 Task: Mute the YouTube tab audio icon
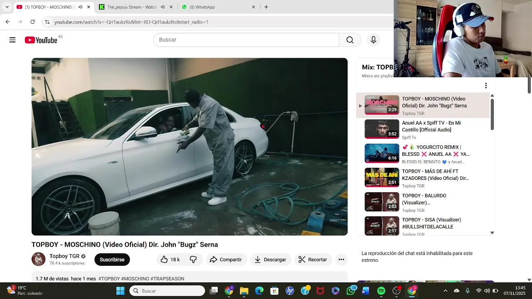point(80,7)
